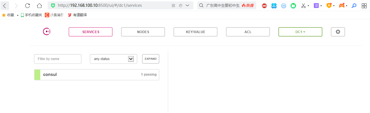The width and height of the screenshot is (370, 113).
Task: Open the ACL tab
Action: (248, 32)
